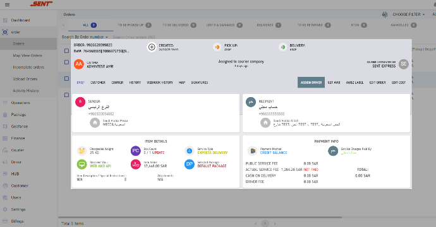Viewport: 436px width, 227px height.
Task: Tick the first order row checkbox
Action: tap(66, 51)
